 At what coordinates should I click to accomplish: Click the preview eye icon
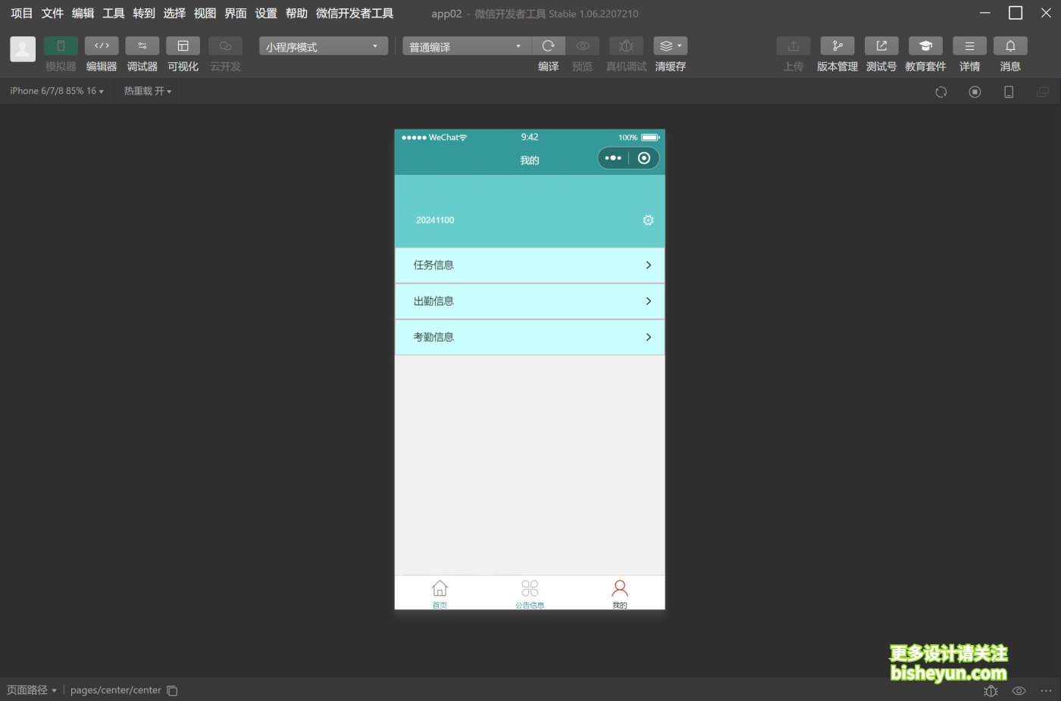coord(582,46)
